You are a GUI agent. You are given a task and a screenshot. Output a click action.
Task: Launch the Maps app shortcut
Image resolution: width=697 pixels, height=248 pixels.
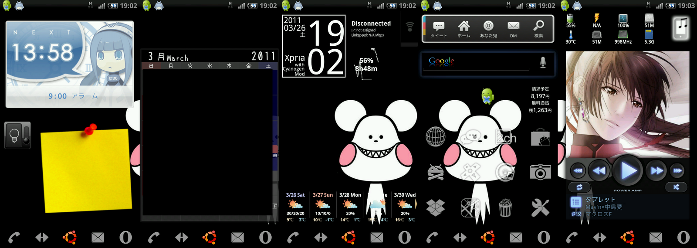pyautogui.click(x=470, y=207)
